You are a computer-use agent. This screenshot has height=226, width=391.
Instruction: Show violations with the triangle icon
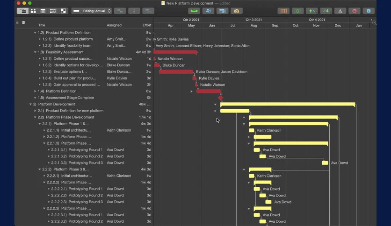[340, 11]
